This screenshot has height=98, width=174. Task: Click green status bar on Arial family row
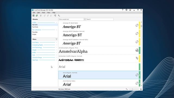(x=139, y=67)
